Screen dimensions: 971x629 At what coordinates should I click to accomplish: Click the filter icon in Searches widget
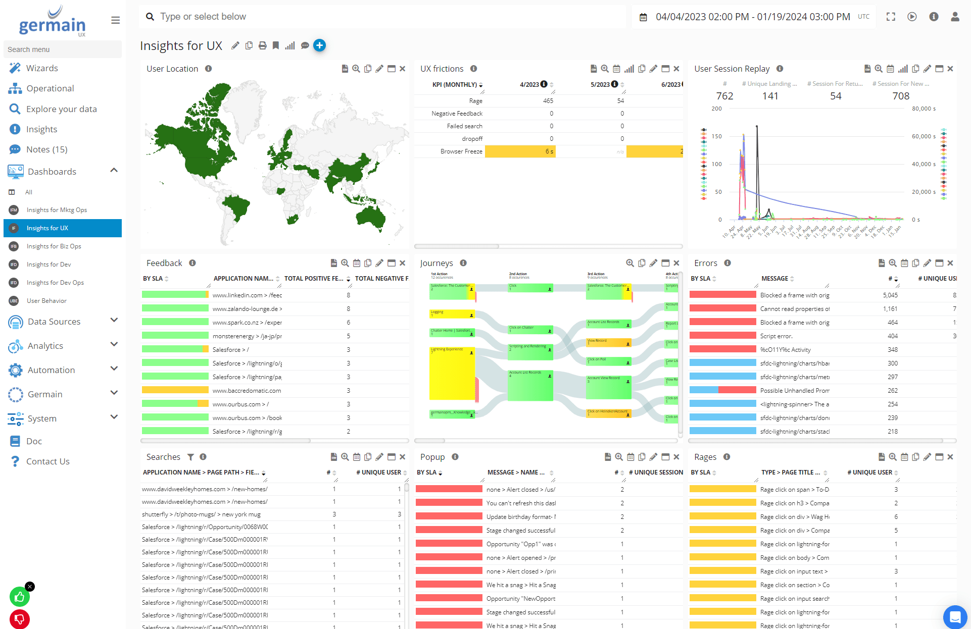pyautogui.click(x=190, y=457)
